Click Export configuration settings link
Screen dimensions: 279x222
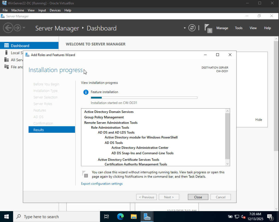click(x=102, y=184)
